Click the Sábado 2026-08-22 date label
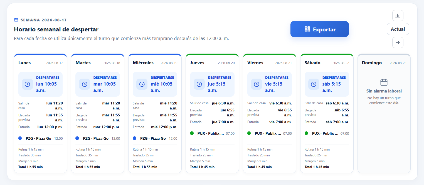Viewport: 424px width, 185px height. tap(341, 63)
